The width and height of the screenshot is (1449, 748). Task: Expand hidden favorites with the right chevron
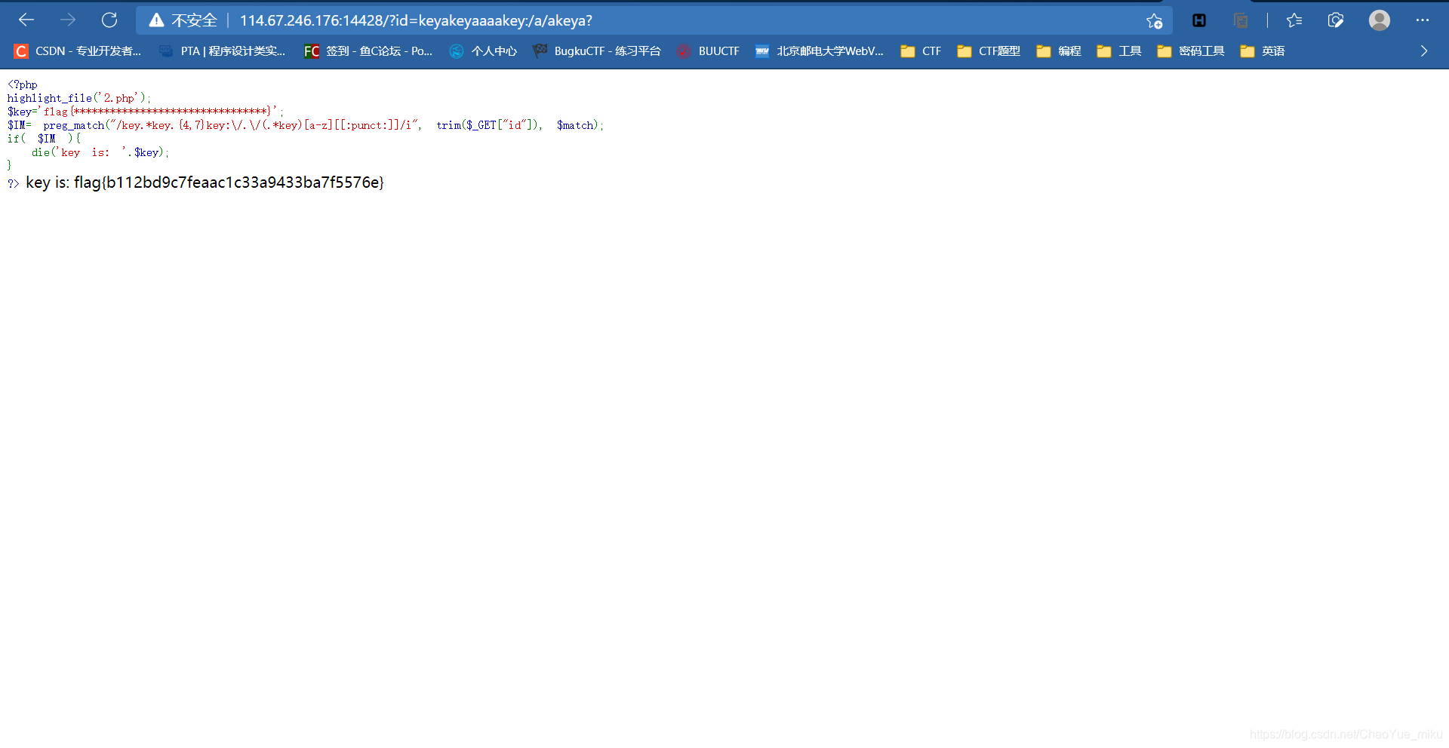1423,51
